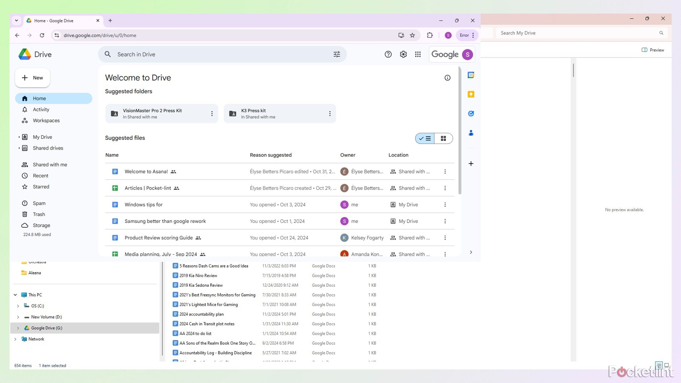Open Articles | Pocket-lint spreadsheet
681x383 pixels.
click(x=148, y=188)
